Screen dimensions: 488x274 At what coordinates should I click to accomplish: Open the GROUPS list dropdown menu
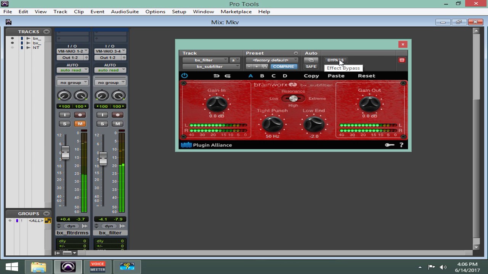[47, 213]
